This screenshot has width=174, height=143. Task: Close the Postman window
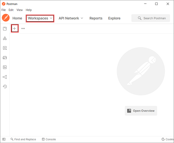(x=168, y=4)
